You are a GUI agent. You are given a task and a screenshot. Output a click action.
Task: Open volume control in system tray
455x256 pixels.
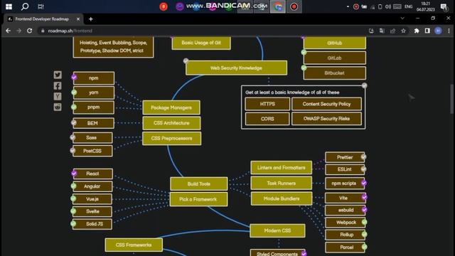click(x=387, y=6)
